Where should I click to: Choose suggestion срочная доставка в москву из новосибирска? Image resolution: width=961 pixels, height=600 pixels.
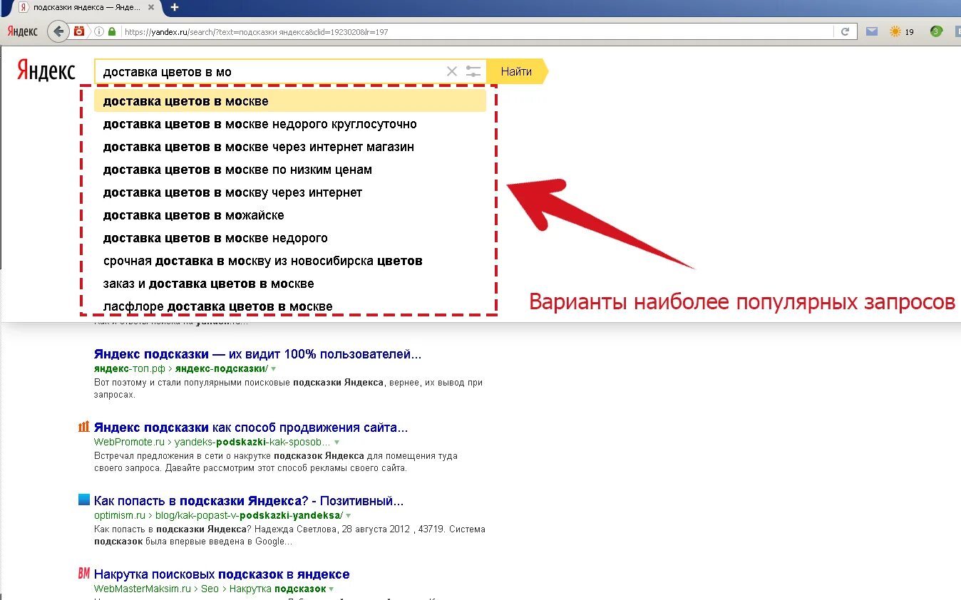coord(290,261)
